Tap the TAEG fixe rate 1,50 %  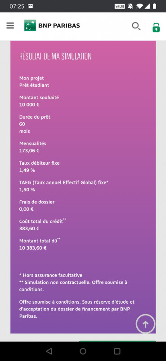point(27,190)
